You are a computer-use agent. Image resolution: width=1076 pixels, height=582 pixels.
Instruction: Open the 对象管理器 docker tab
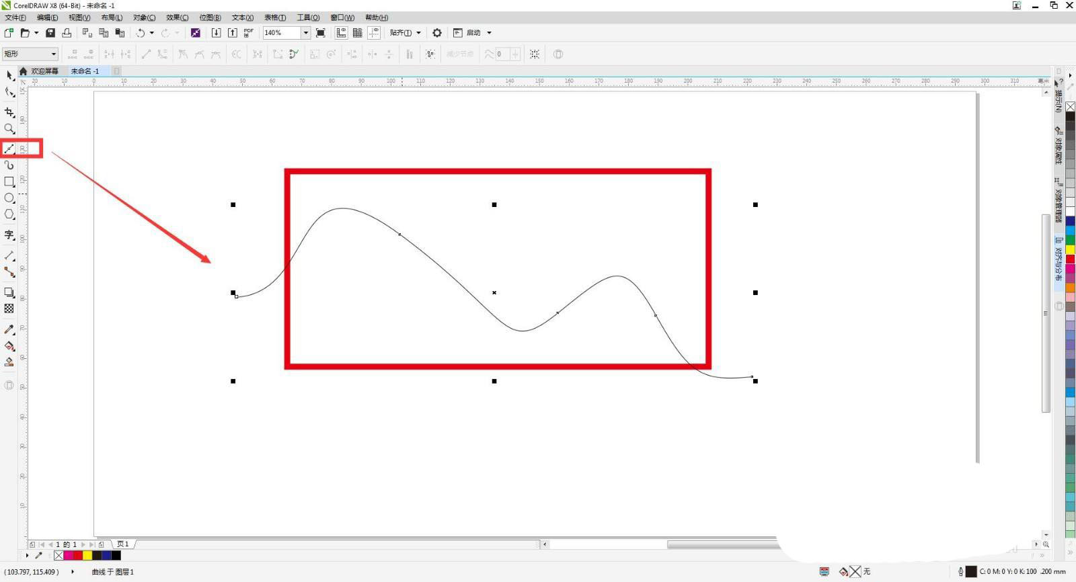pyautogui.click(x=1059, y=200)
